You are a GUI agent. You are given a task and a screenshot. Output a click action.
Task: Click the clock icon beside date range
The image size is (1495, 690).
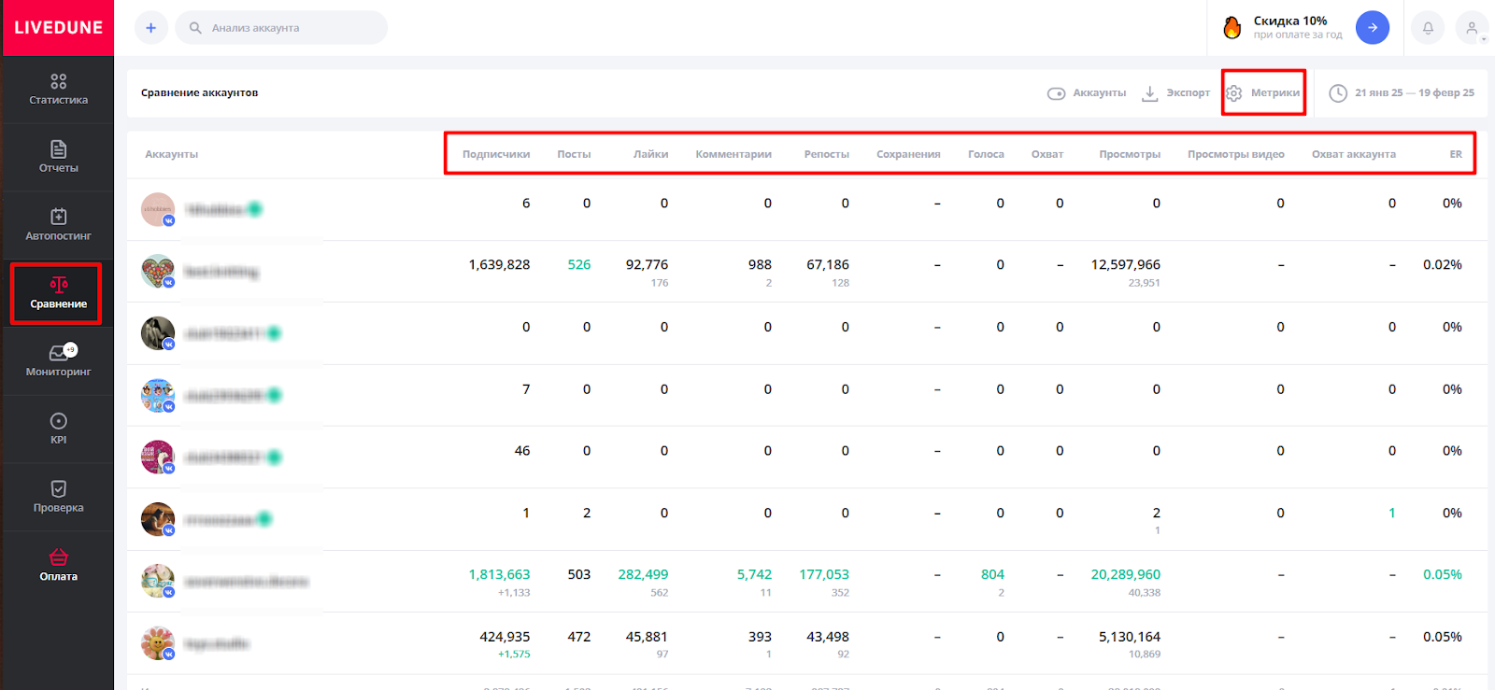(x=1338, y=93)
